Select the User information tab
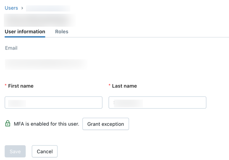This screenshot has height=160, width=229. point(25,32)
